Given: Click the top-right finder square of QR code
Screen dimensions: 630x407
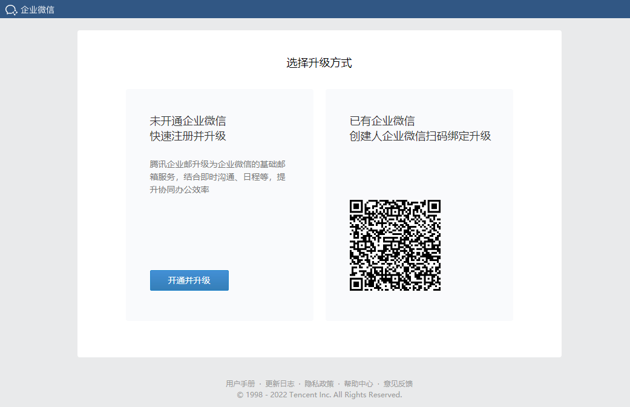Looking at the screenshot, I should click(433, 207).
